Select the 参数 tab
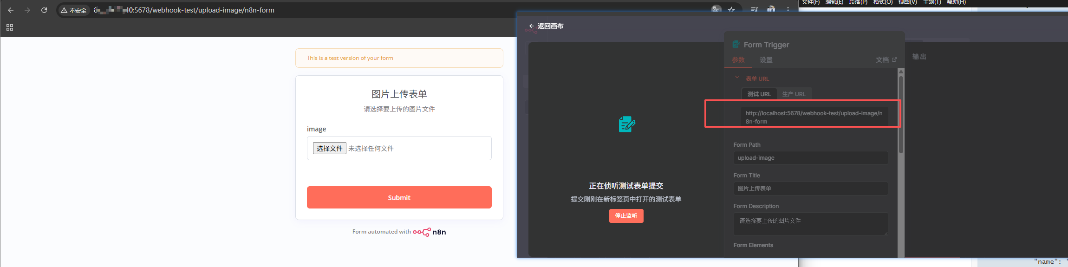This screenshot has height=267, width=1068. (x=738, y=60)
